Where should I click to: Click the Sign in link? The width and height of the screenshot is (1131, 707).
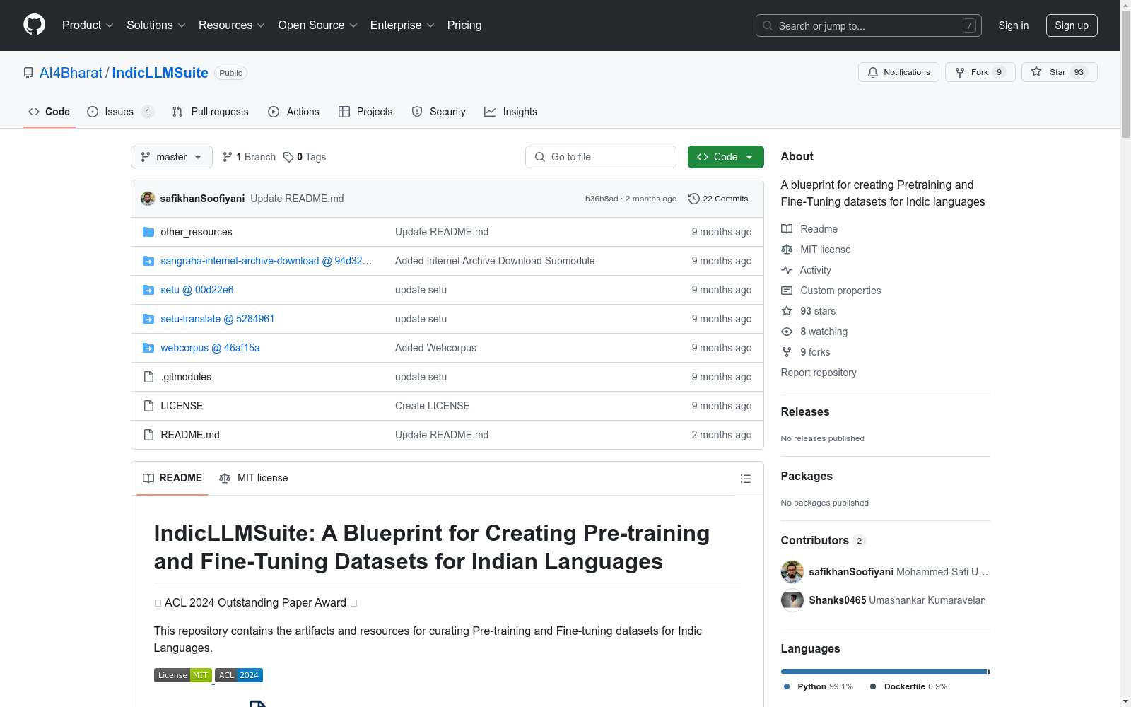(x=1014, y=25)
